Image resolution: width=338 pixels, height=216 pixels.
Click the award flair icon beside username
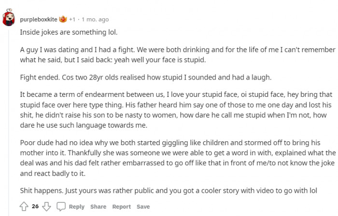pos(62,20)
